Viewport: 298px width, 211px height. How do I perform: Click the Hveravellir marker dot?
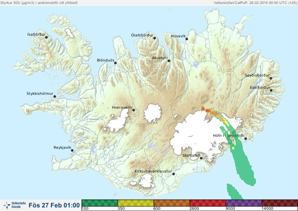click(134, 110)
